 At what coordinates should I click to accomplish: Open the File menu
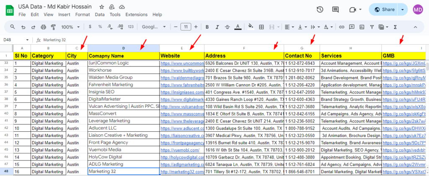(22, 15)
